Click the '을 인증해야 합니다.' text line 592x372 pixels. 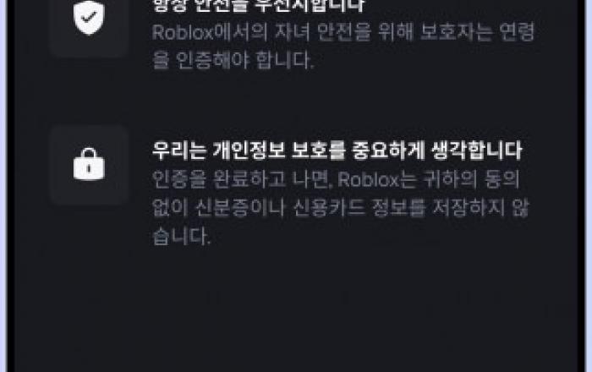click(x=233, y=61)
